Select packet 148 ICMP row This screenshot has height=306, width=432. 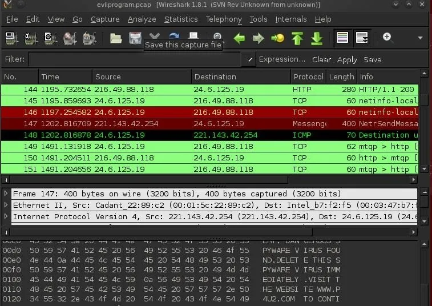tap(209, 135)
